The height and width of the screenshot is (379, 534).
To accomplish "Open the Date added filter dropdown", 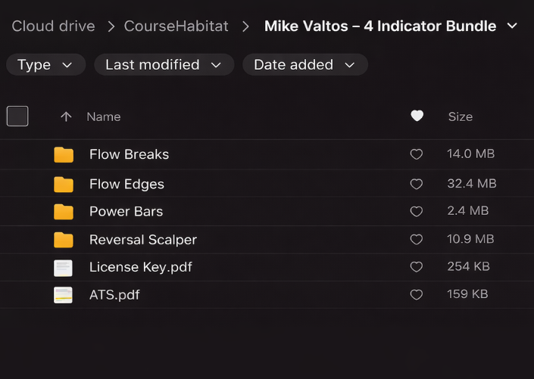I will [304, 65].
